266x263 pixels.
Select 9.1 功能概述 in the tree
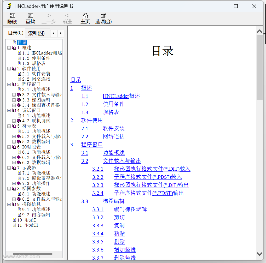click(x=36, y=210)
